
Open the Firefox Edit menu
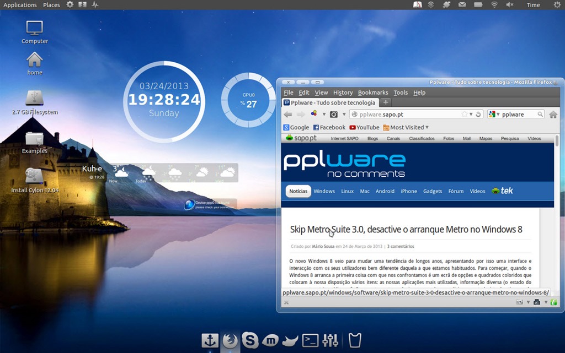(304, 93)
